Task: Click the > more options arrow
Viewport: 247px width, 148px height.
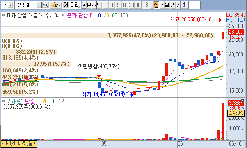Action: point(178,5)
